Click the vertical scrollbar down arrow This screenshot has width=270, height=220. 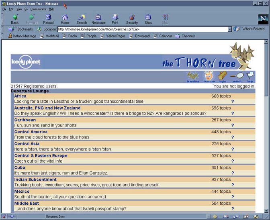[266, 211]
